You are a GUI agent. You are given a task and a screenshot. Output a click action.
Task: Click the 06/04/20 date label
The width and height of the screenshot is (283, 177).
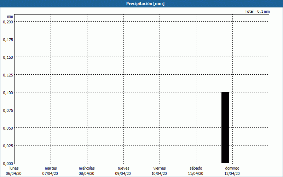click(x=13, y=173)
